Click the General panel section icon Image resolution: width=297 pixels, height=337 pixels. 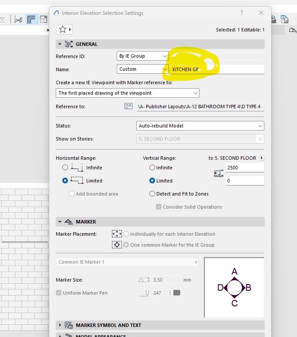coord(69,44)
